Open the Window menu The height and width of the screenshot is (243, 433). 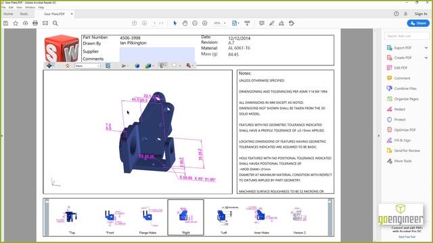(x=30, y=7)
